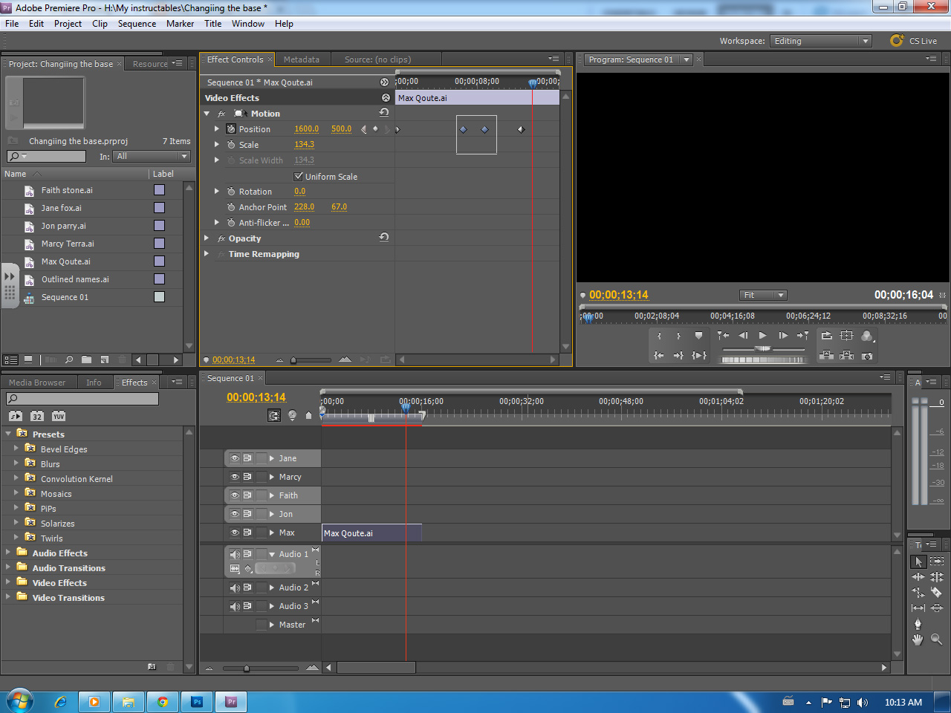
Task: Click the Extract button in Program monitor
Action: [846, 356]
